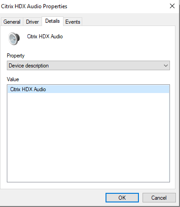Image resolution: width=180 pixels, height=207 pixels.
Task: Close the Citrix HDX Audio Properties dialog
Action: 172,6
